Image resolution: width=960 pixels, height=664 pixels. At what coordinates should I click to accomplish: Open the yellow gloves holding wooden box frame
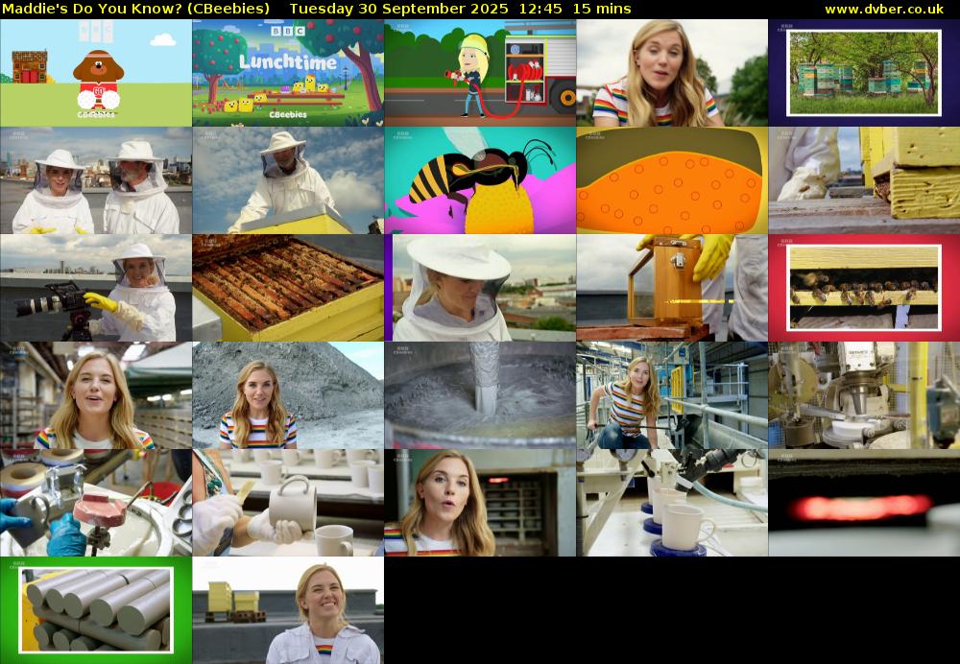click(x=672, y=288)
